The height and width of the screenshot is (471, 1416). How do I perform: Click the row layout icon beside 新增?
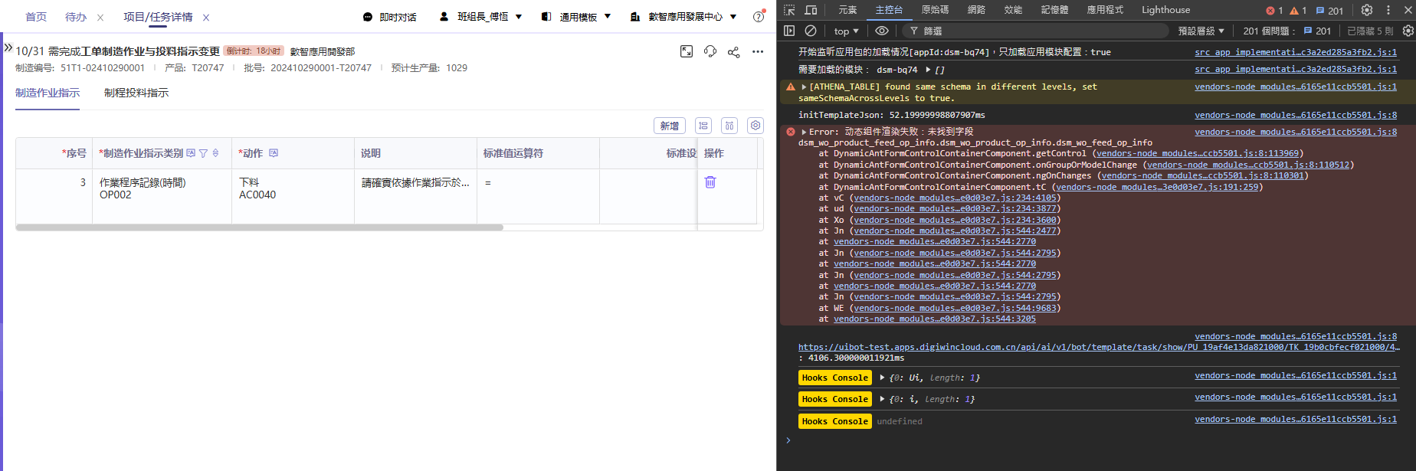(x=703, y=126)
